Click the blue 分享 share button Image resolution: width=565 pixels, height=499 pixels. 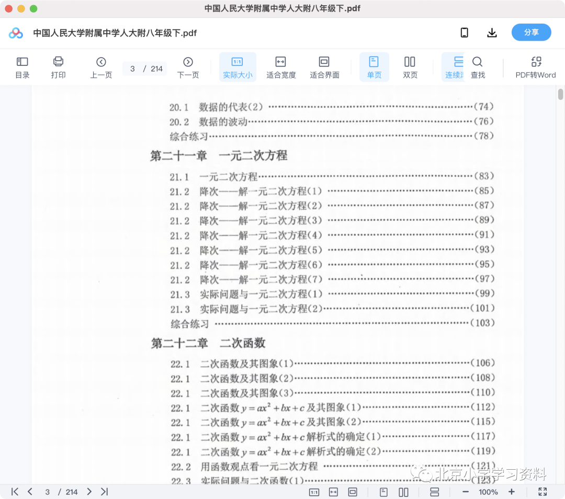(531, 32)
